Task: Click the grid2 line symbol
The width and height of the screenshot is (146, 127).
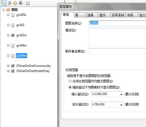Action: (17, 30)
